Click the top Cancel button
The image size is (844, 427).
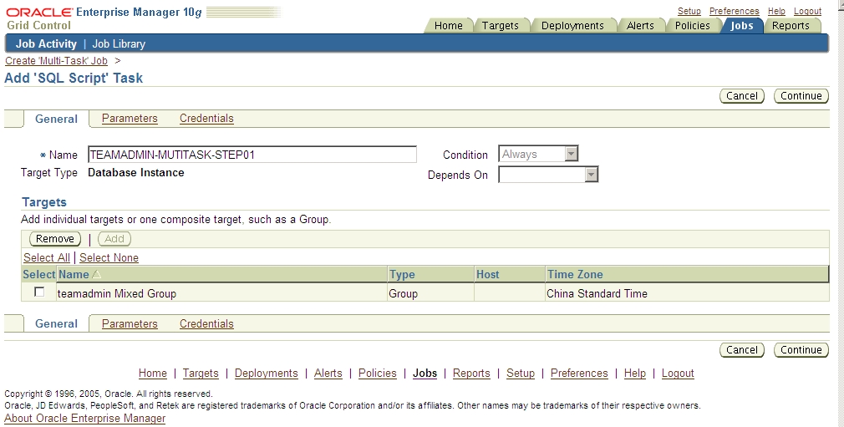pyautogui.click(x=742, y=96)
